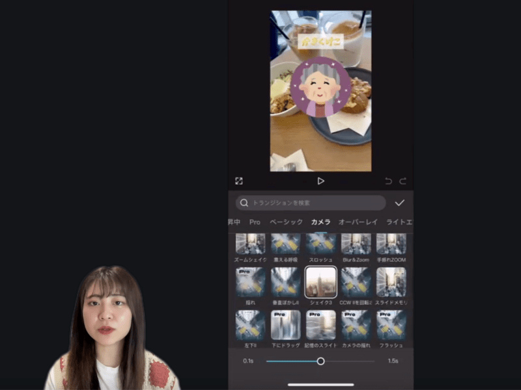Pick the Blur&Zoom transition
Viewport: 521px width, 390px height.
pyautogui.click(x=356, y=244)
